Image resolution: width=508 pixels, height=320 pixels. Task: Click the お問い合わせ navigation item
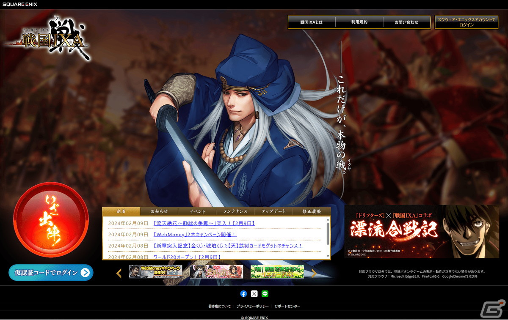(x=407, y=22)
